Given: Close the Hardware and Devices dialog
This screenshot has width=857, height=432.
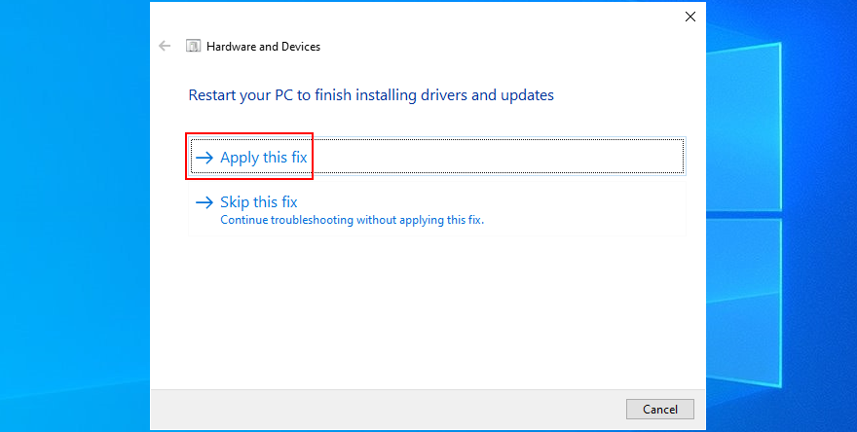Looking at the screenshot, I should pyautogui.click(x=690, y=17).
